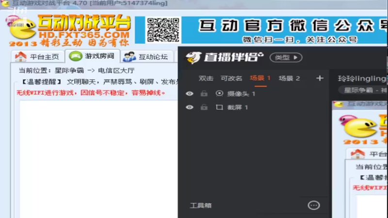
Task: Click the title bar app icon of 互动游戏对战平台
Action: coord(5,3)
